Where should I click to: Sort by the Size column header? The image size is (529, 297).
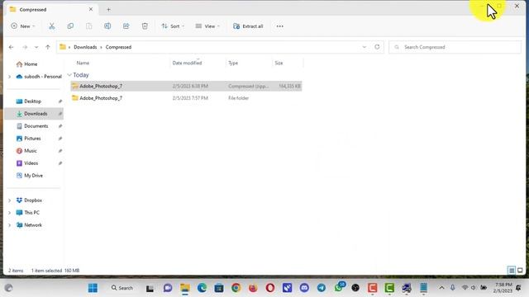tap(279, 63)
